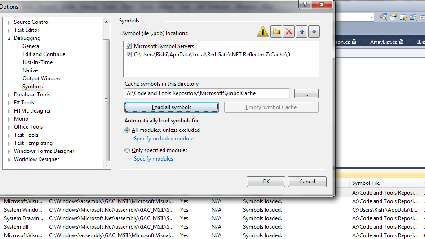Cancel the Options dialog

coord(307,182)
